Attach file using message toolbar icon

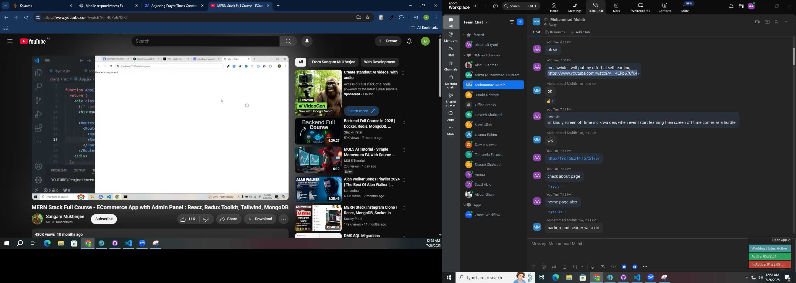point(565,267)
